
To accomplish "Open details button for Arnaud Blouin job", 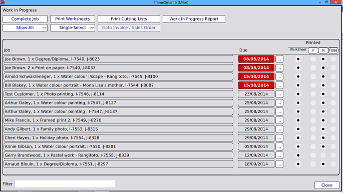I will pyautogui.click(x=279, y=164).
